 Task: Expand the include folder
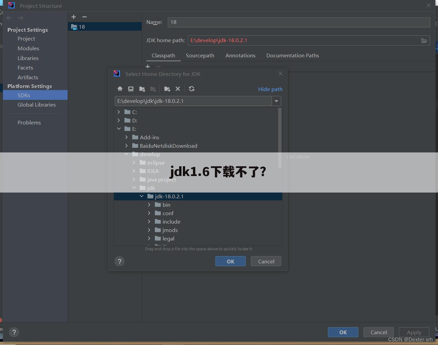pos(149,222)
